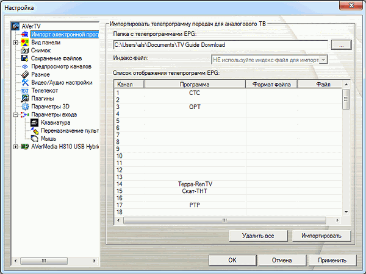Click the Отмена button
The height and width of the screenshot is (274, 366).
coord(282,260)
